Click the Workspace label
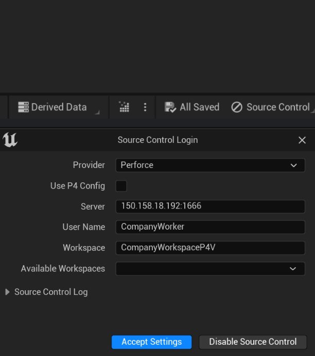 tap(84, 248)
